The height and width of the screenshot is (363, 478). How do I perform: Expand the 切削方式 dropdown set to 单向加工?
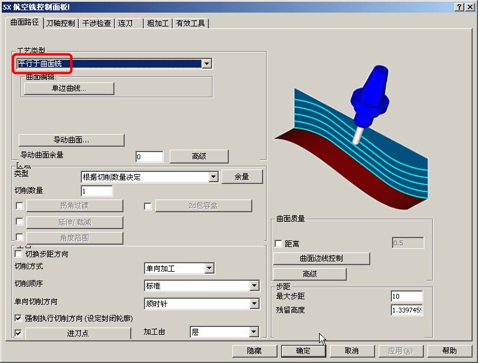pos(209,268)
